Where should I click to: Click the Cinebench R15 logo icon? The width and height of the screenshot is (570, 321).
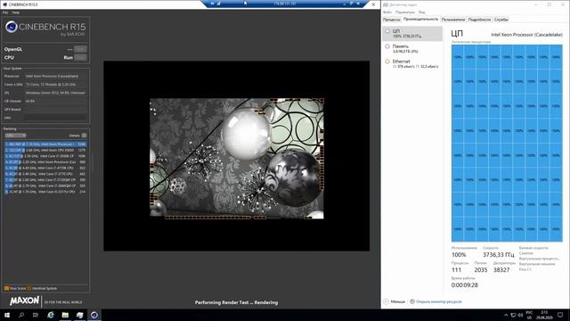tap(12, 27)
